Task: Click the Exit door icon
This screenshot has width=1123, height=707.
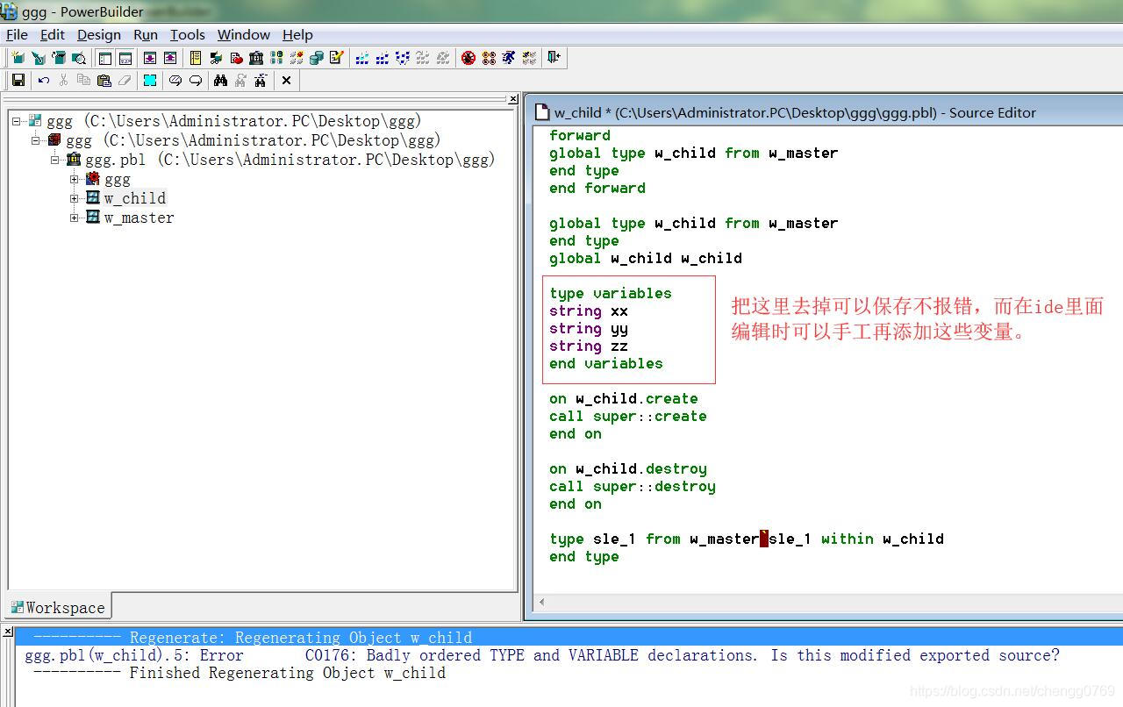Action: click(x=553, y=58)
